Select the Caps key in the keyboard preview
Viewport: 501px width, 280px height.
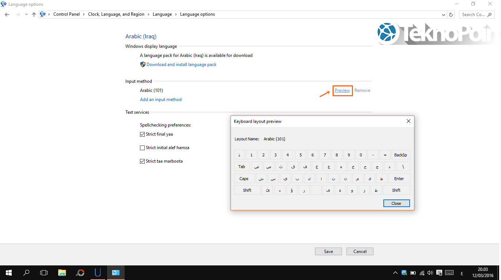tap(244, 178)
